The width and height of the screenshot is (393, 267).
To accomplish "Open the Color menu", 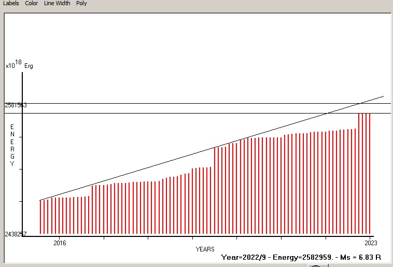I will pos(32,4).
